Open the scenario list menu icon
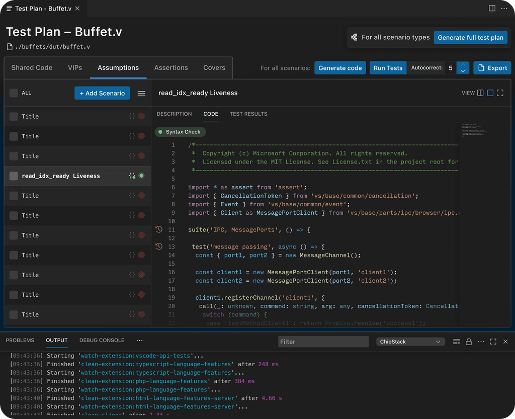 tap(141, 93)
